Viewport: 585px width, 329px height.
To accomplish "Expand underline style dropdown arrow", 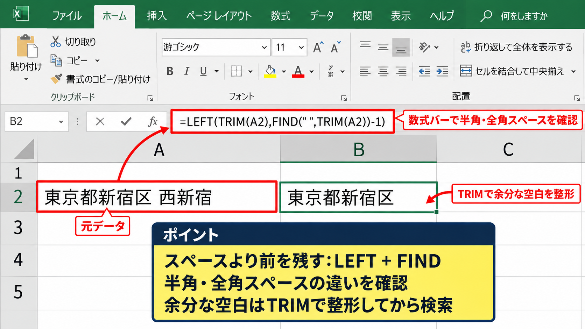I will pos(217,71).
